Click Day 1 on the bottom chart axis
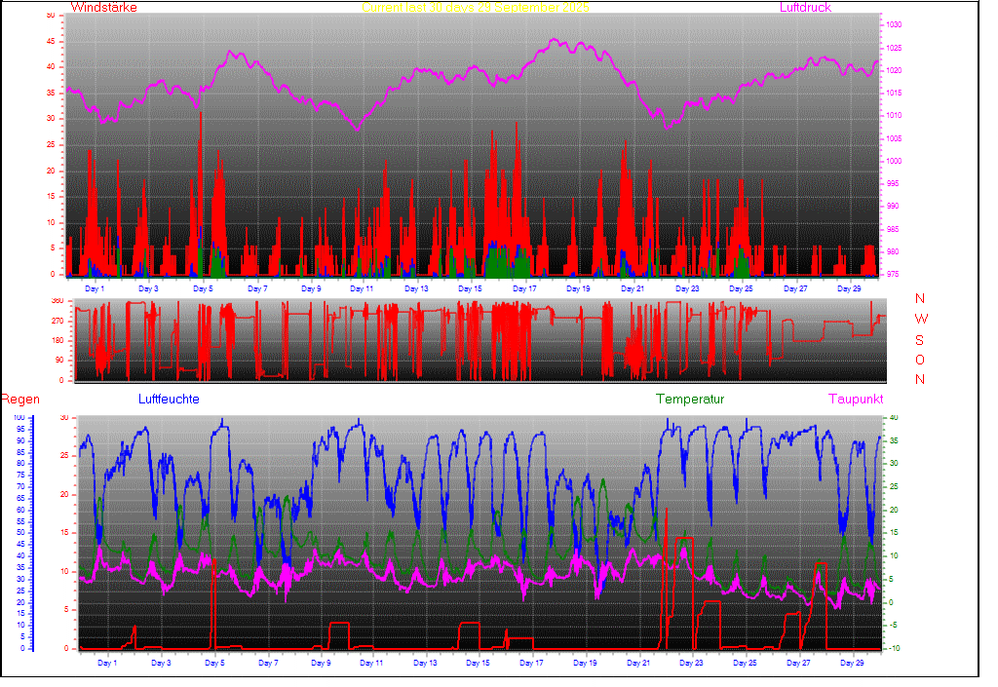Screen dimensions: 998x687 point(107,663)
